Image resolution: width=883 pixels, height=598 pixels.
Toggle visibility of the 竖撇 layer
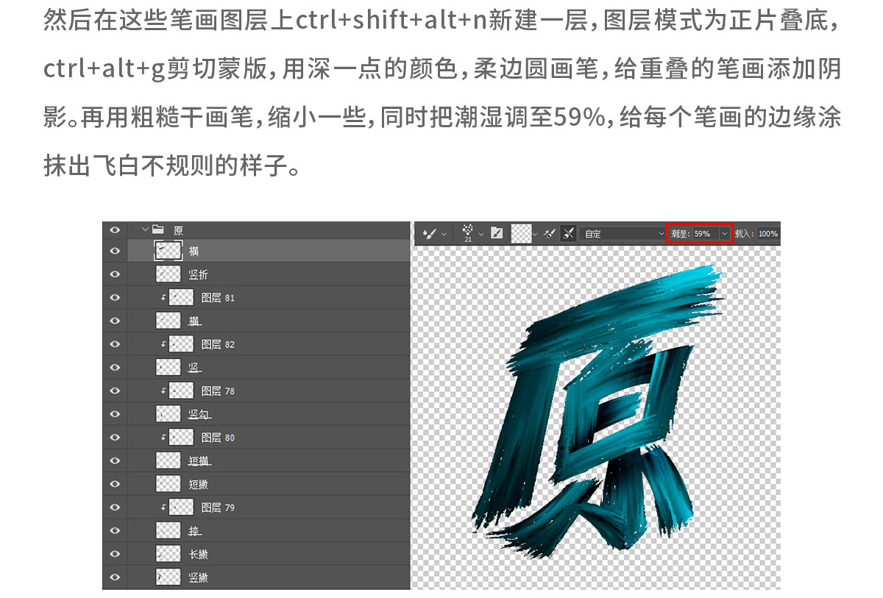(115, 577)
